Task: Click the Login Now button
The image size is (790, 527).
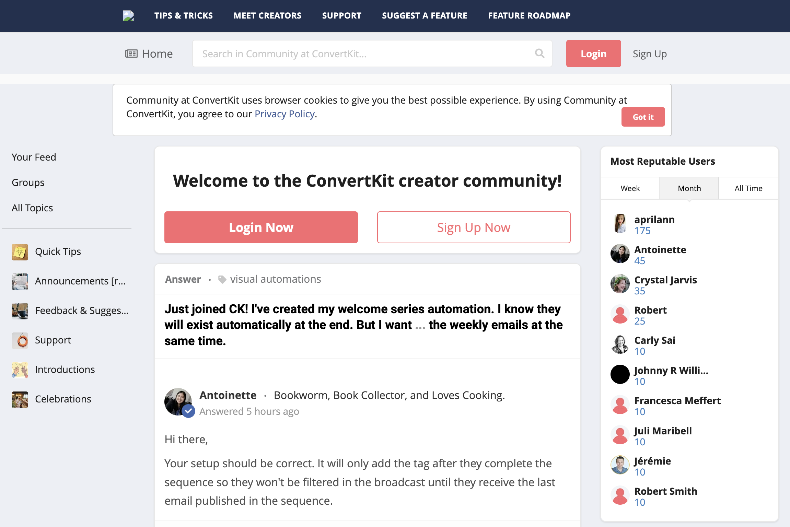Action: click(261, 227)
